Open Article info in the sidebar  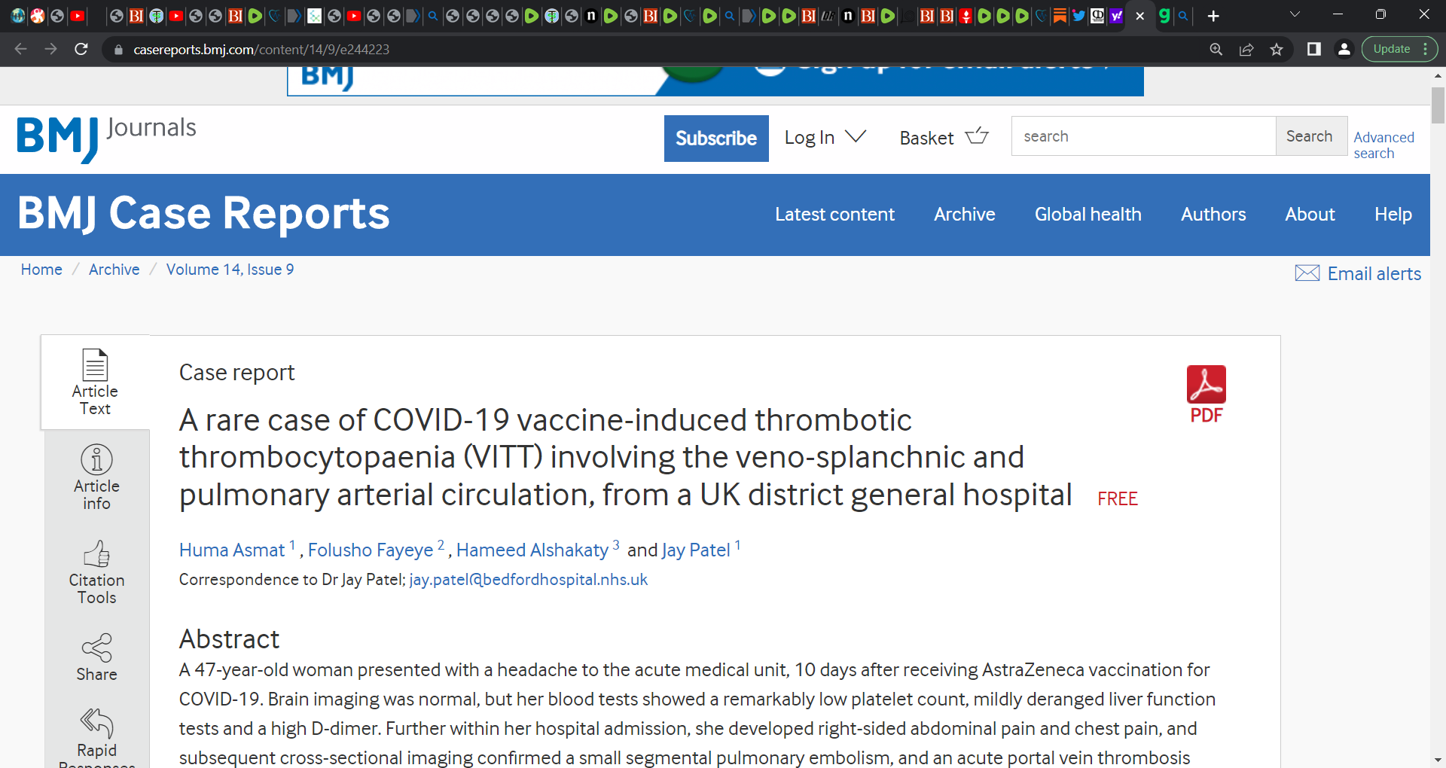click(96, 477)
